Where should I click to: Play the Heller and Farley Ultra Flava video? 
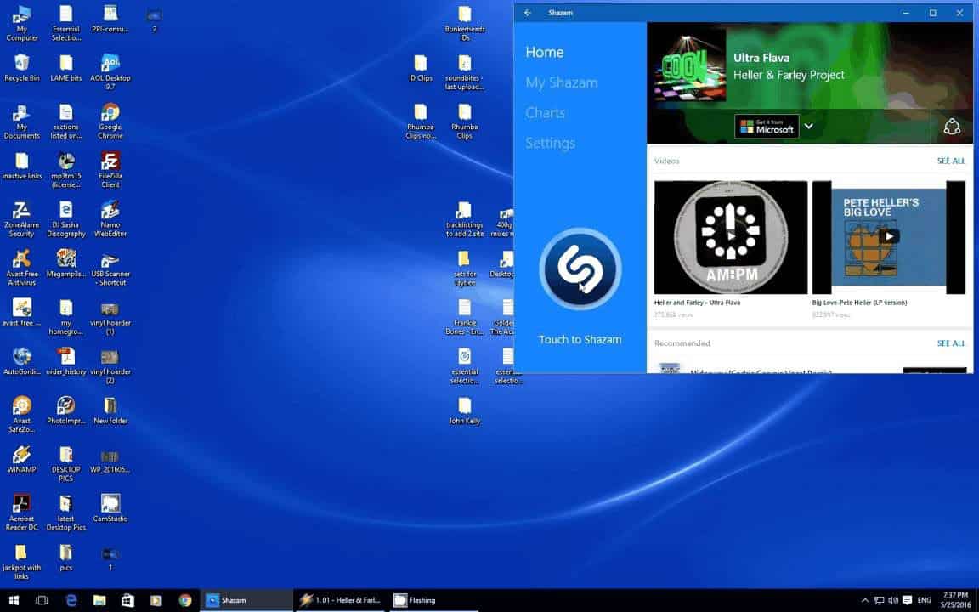point(729,236)
